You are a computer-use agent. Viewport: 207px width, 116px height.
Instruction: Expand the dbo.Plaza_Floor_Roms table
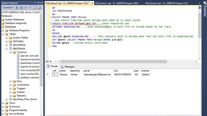click(x=6, y=100)
